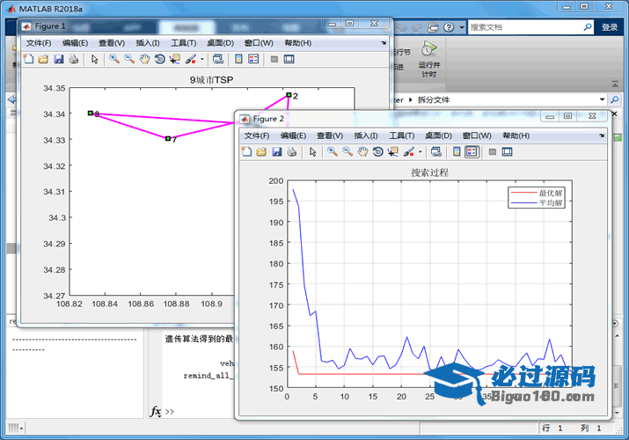Open current folder path dropdown in MATLAB
The image size is (629, 440).
[x=601, y=99]
